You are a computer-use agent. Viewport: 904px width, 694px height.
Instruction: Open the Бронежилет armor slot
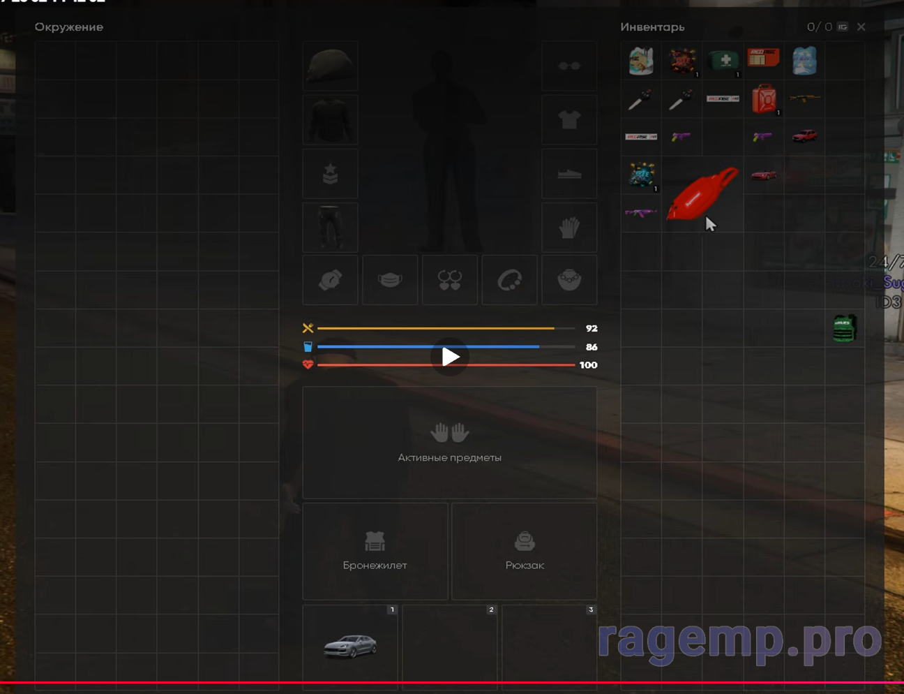(375, 551)
